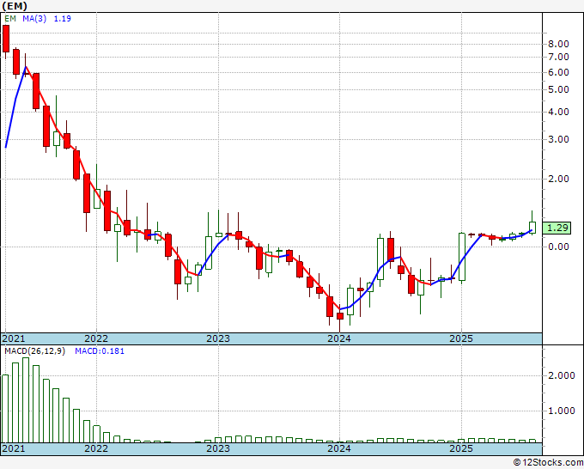Click the 2023 label on price timeline
Image resolution: width=584 pixels, height=469 pixels.
click(x=218, y=338)
